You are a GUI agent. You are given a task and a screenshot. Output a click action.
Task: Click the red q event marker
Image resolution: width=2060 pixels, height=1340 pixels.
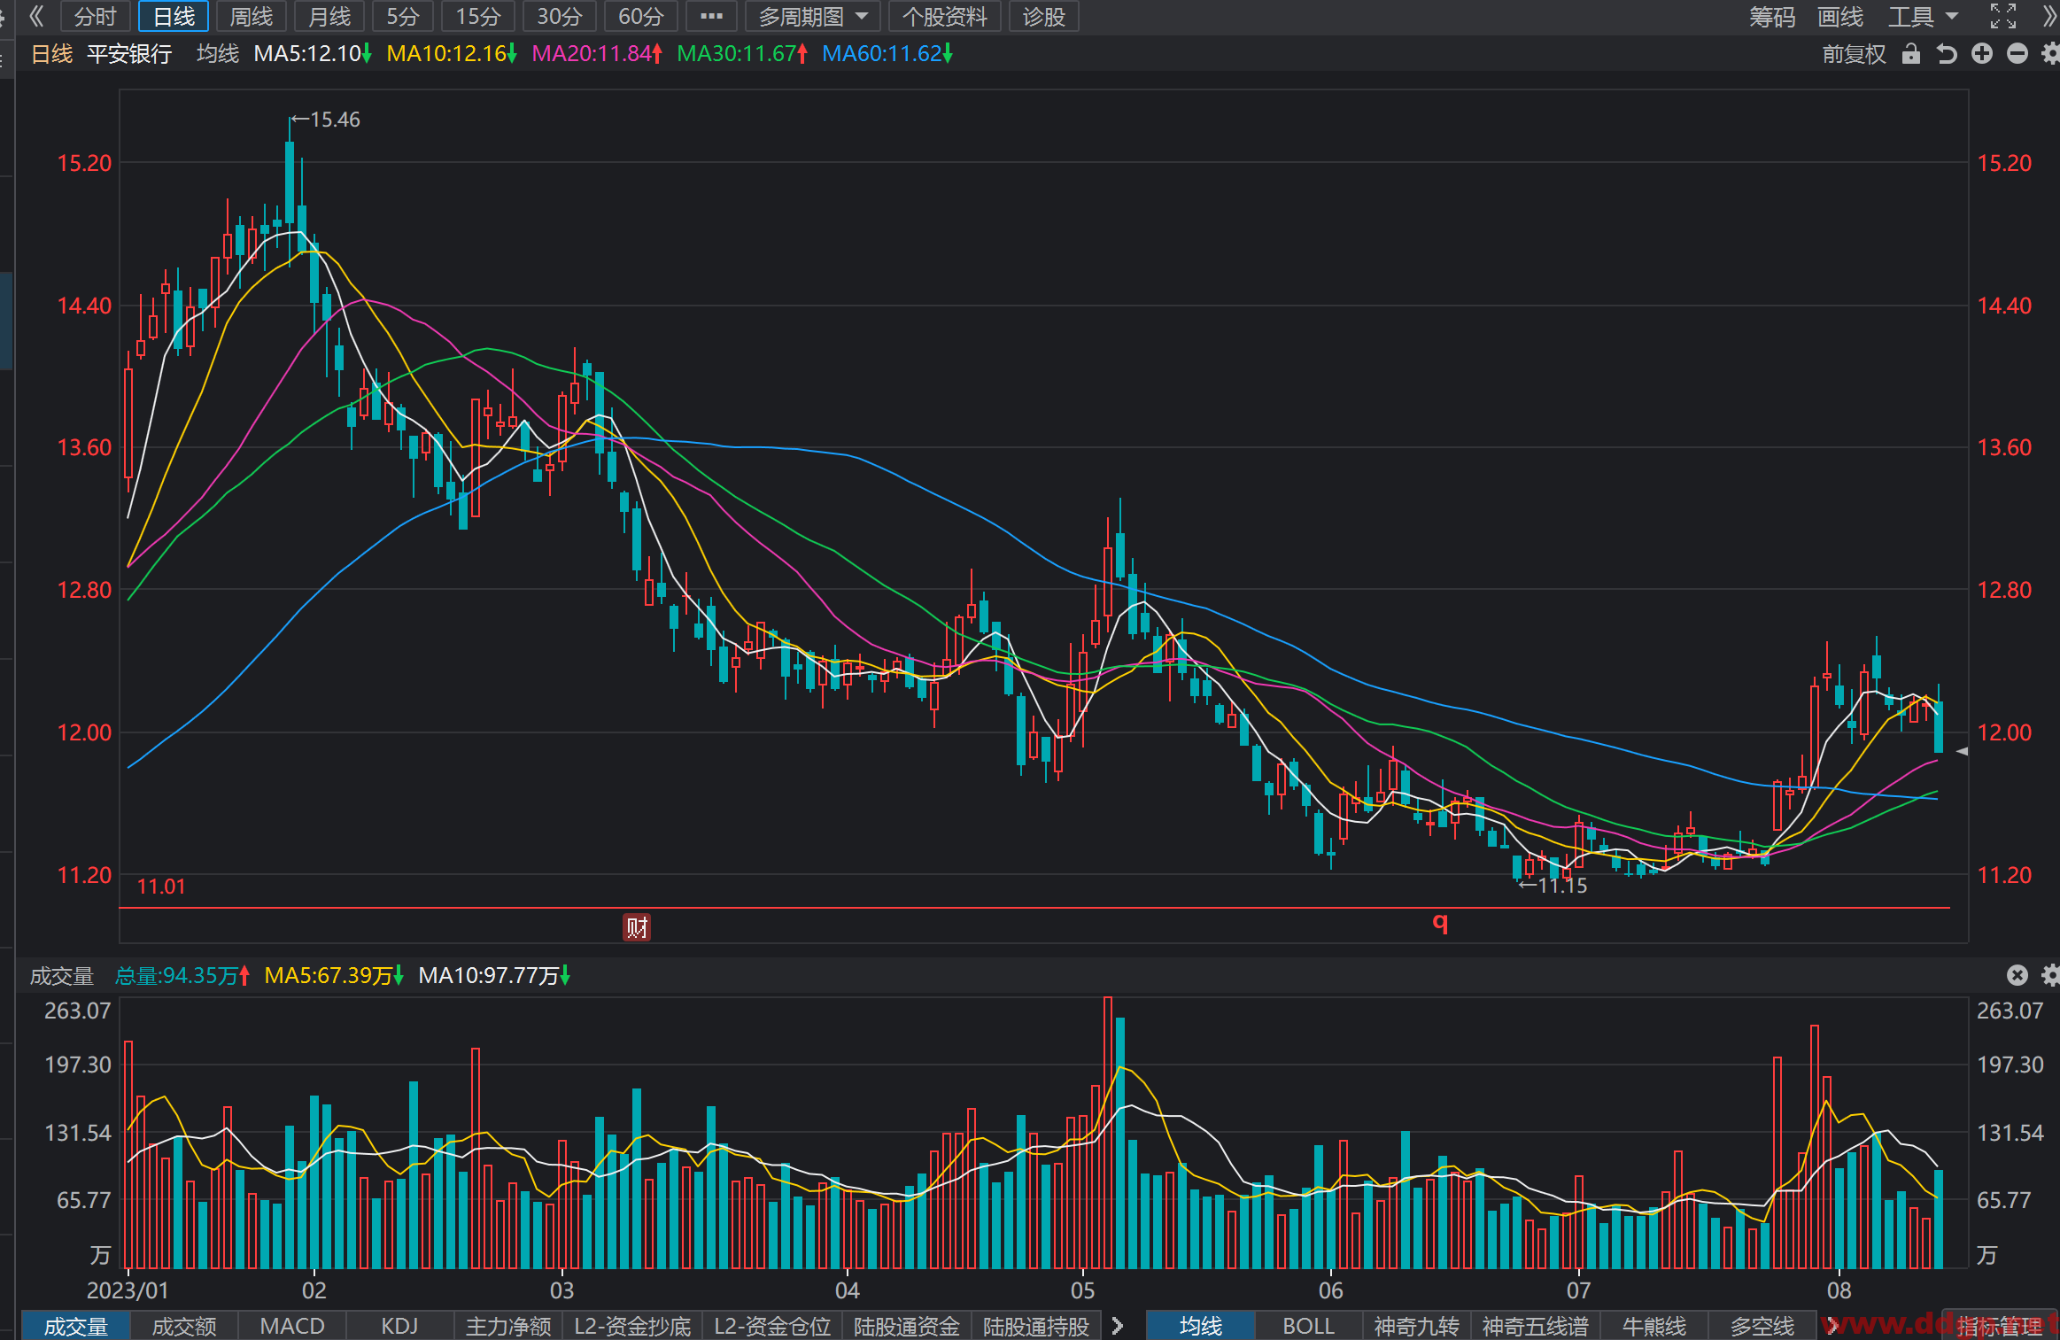(1441, 922)
